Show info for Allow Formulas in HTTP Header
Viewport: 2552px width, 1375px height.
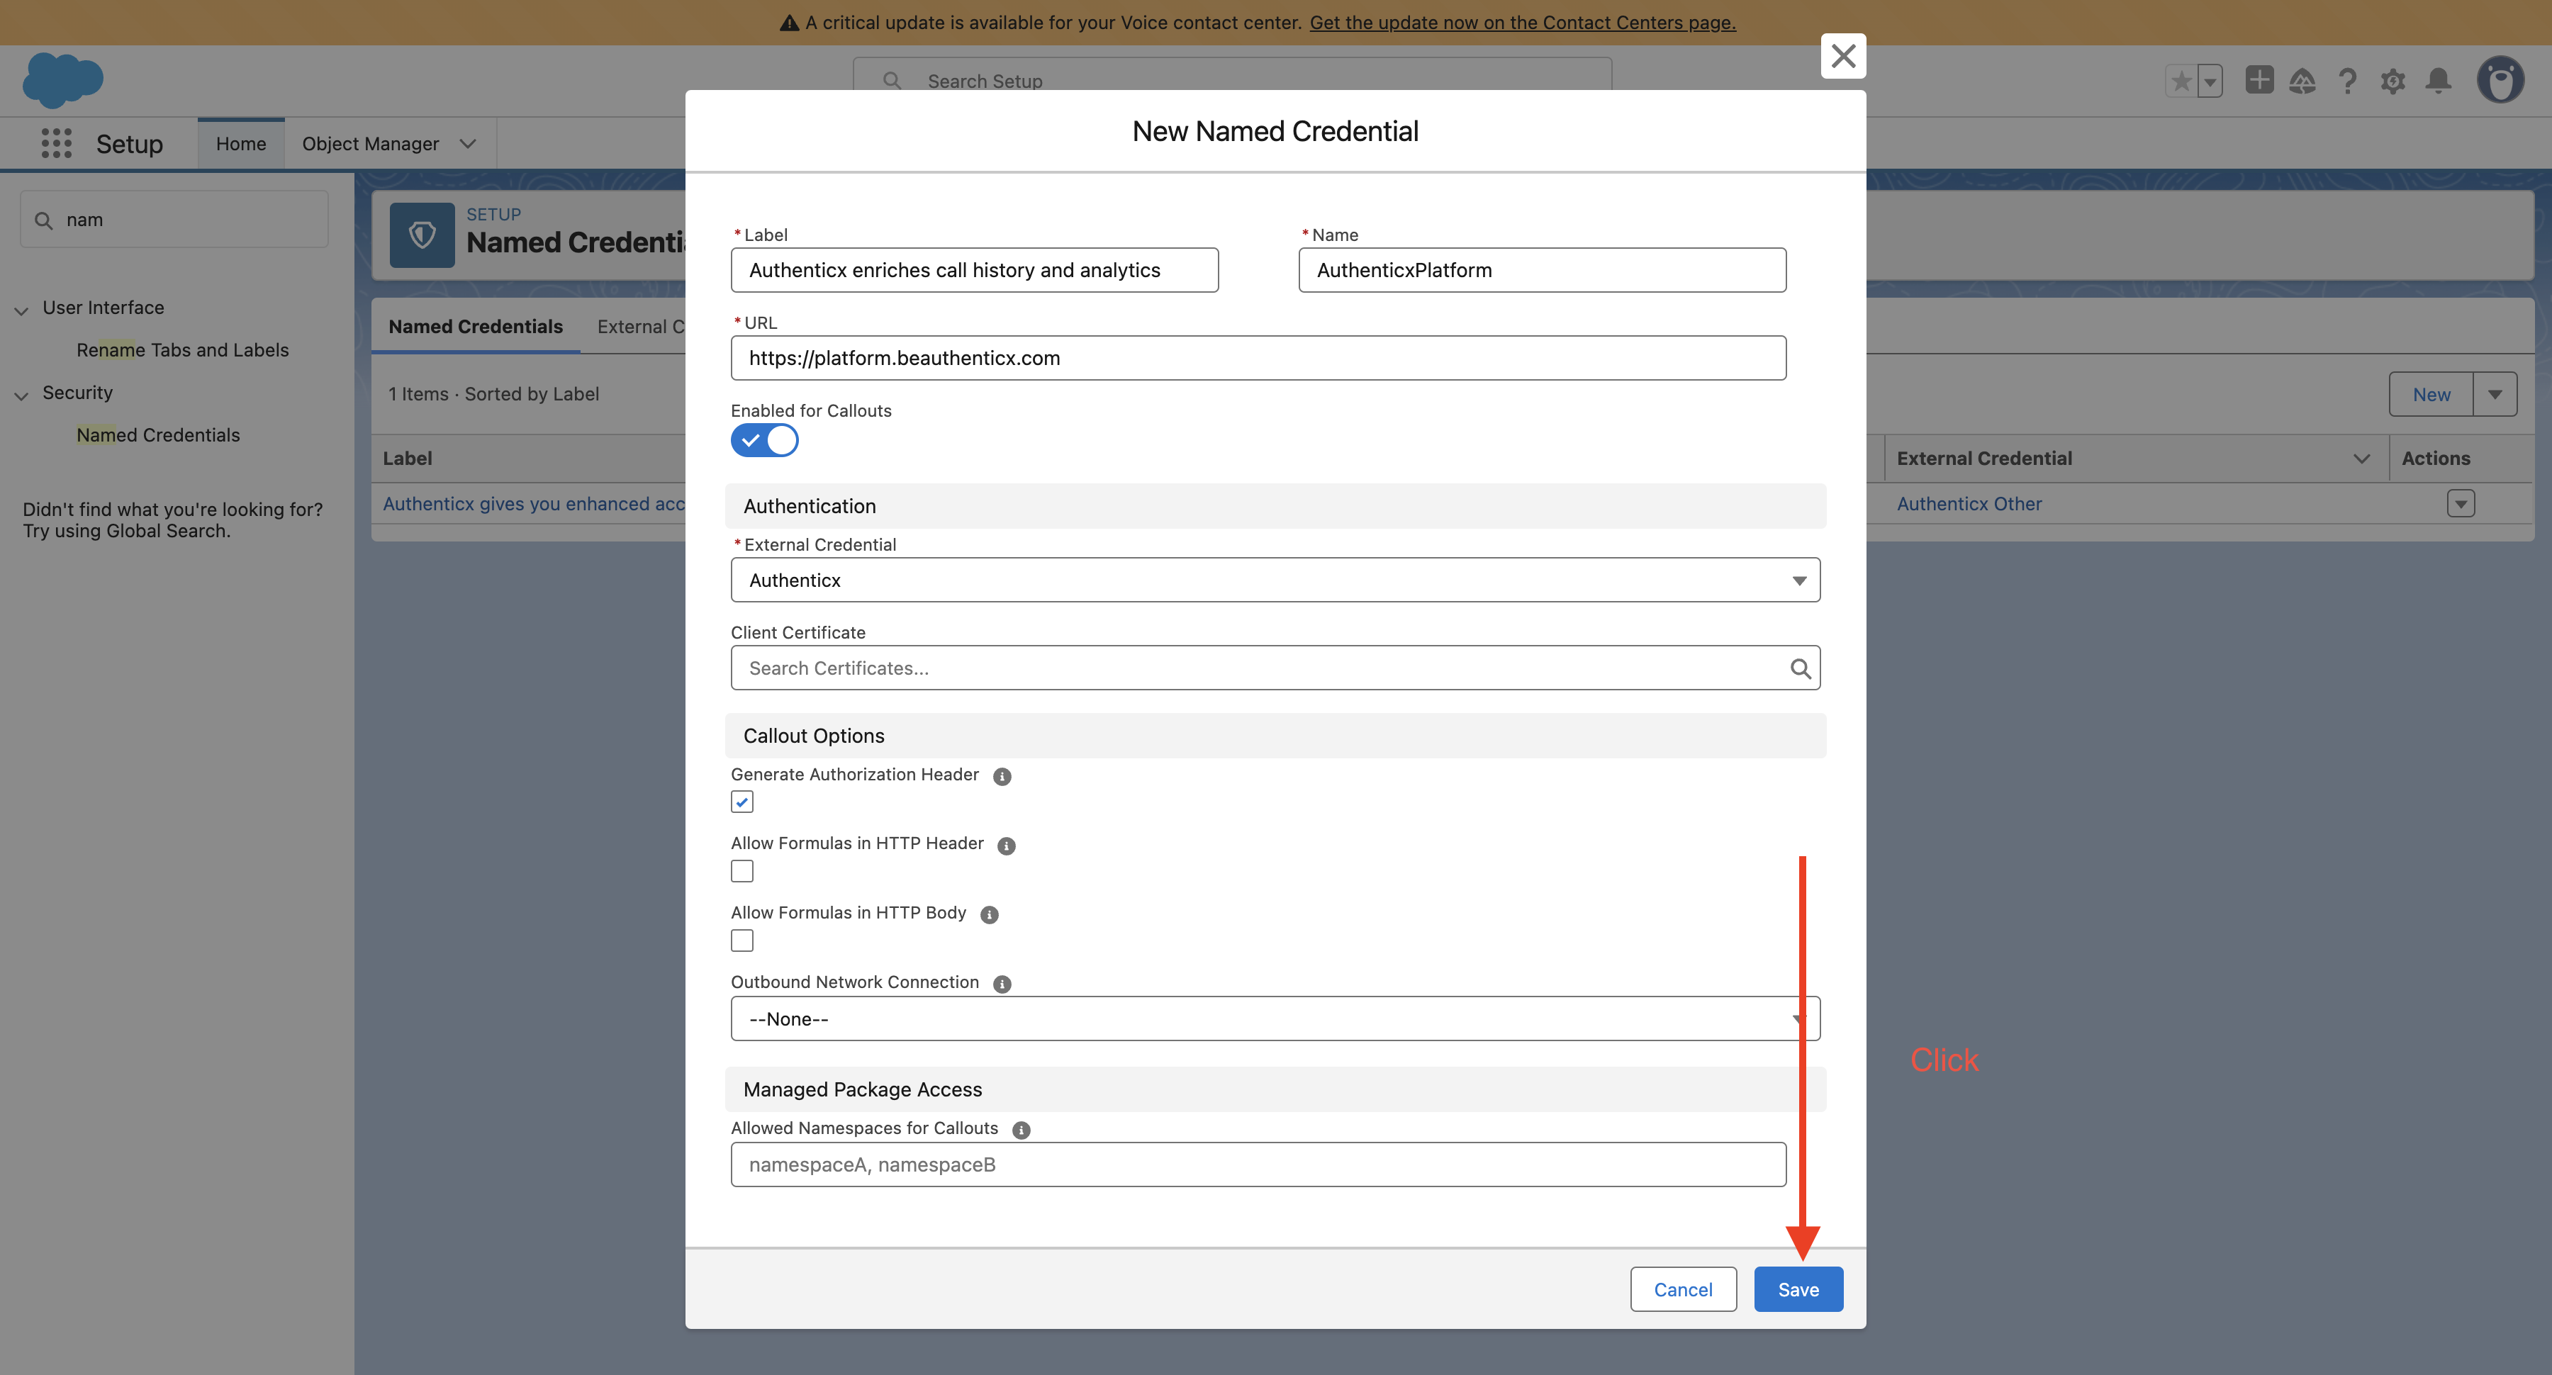pos(1005,846)
